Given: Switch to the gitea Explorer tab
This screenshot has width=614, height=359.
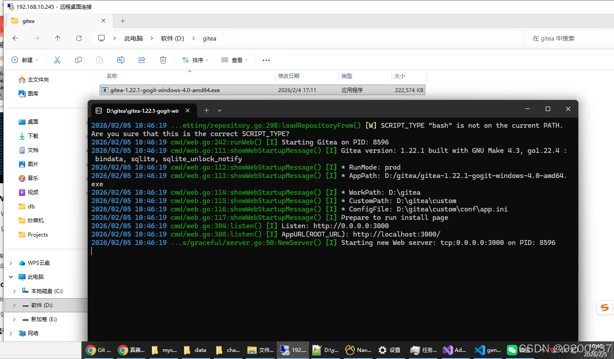Looking at the screenshot, I should point(59,21).
